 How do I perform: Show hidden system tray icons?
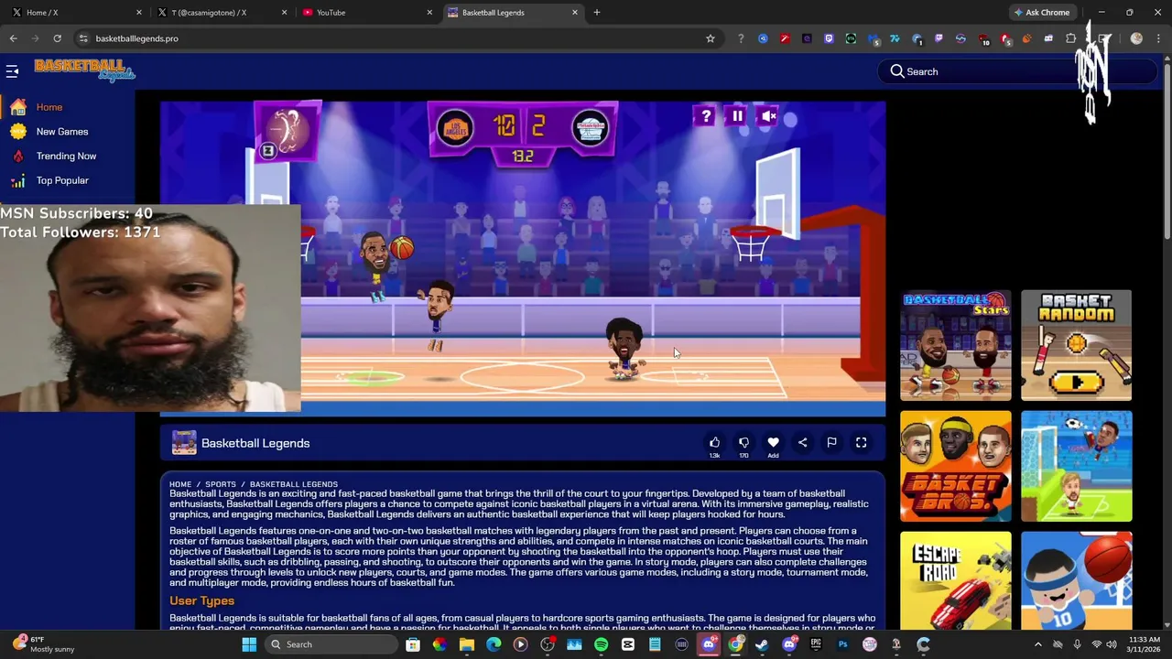tap(1037, 644)
